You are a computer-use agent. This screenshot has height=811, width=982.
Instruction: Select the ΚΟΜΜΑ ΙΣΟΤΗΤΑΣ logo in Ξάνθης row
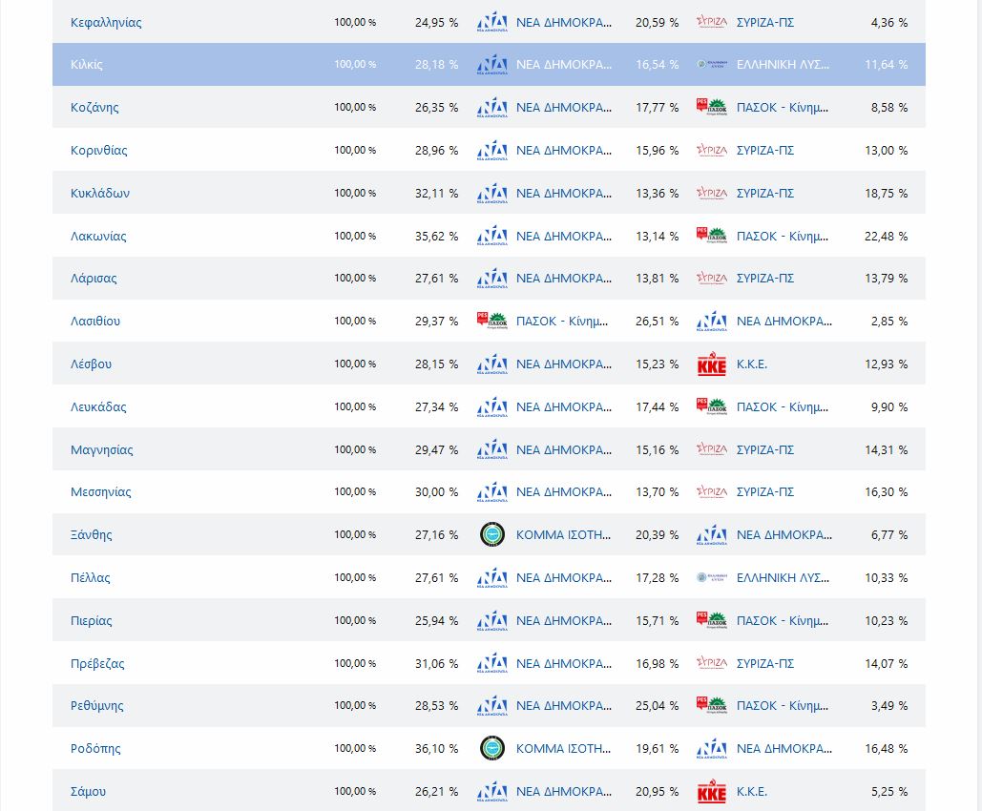pos(491,535)
